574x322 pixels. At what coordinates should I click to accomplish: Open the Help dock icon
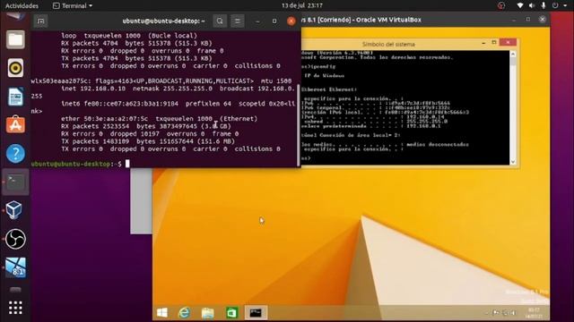click(15, 153)
